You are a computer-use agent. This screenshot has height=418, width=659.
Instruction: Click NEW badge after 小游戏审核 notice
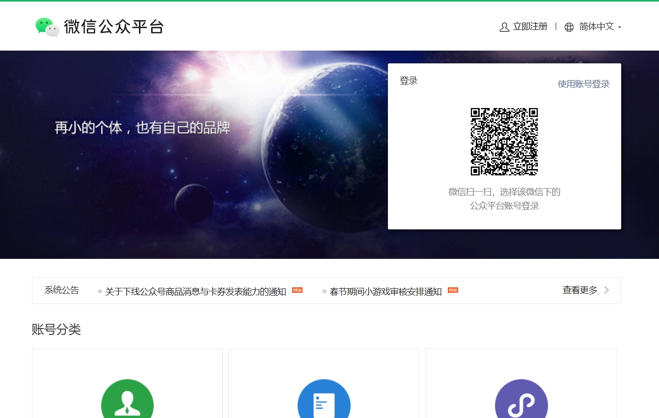(x=453, y=290)
